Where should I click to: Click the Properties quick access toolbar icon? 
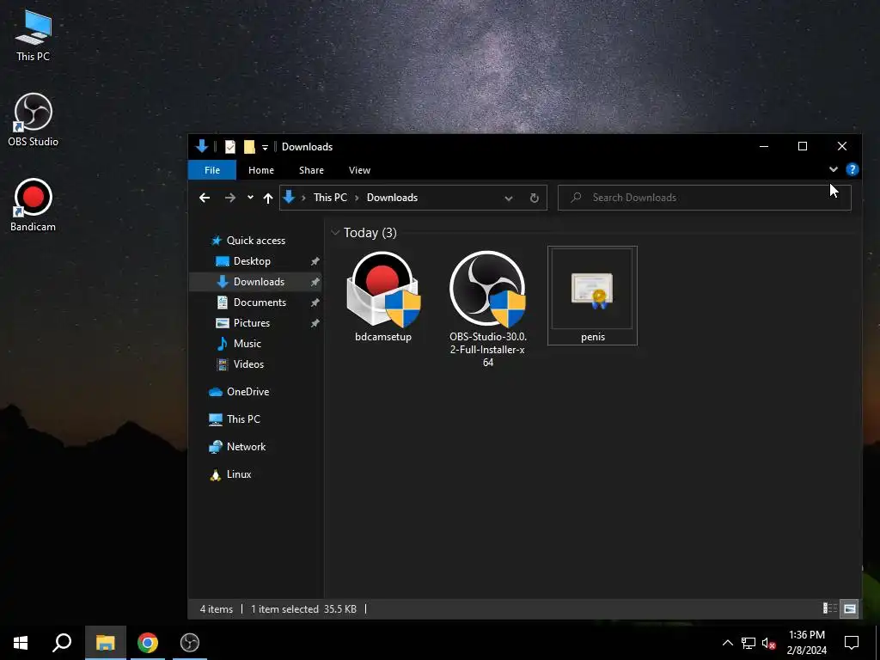tap(230, 147)
